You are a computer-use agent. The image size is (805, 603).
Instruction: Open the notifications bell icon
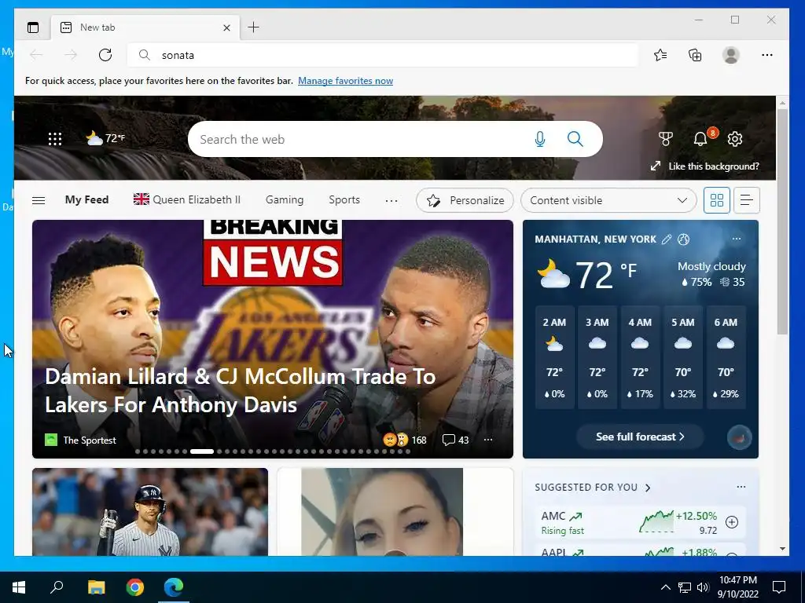click(700, 138)
